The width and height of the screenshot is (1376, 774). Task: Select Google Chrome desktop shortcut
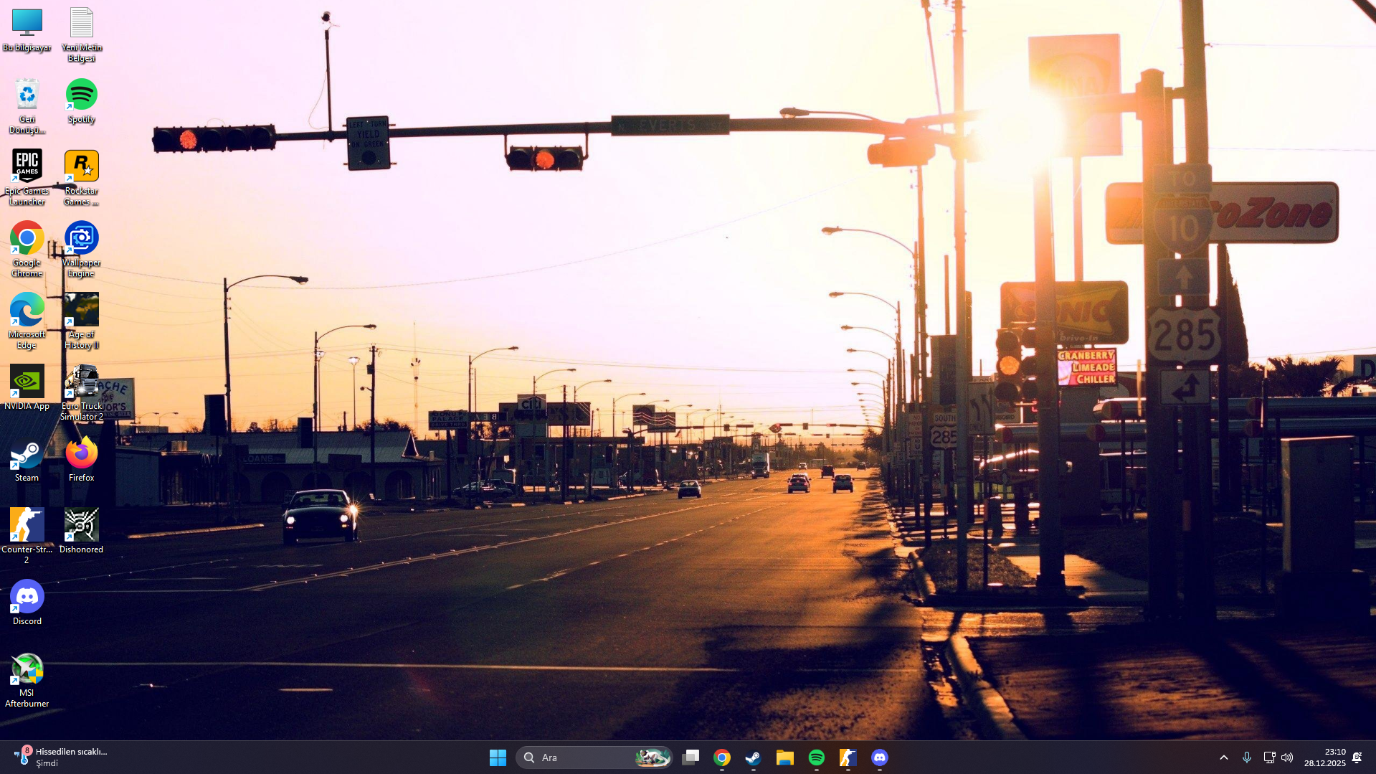tap(27, 250)
